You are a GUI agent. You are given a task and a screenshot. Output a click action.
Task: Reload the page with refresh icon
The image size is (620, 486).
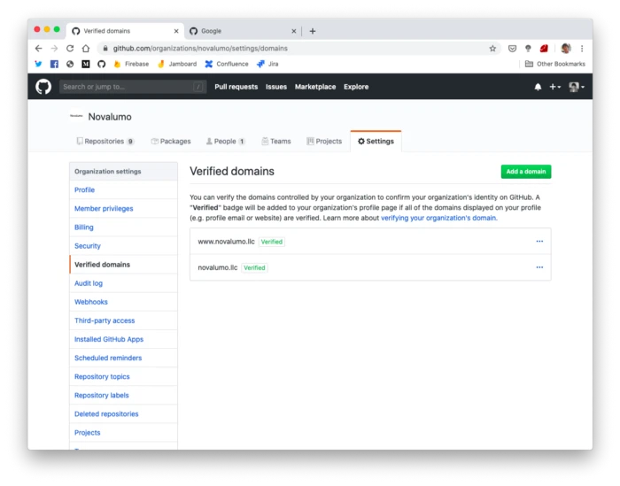coord(70,48)
